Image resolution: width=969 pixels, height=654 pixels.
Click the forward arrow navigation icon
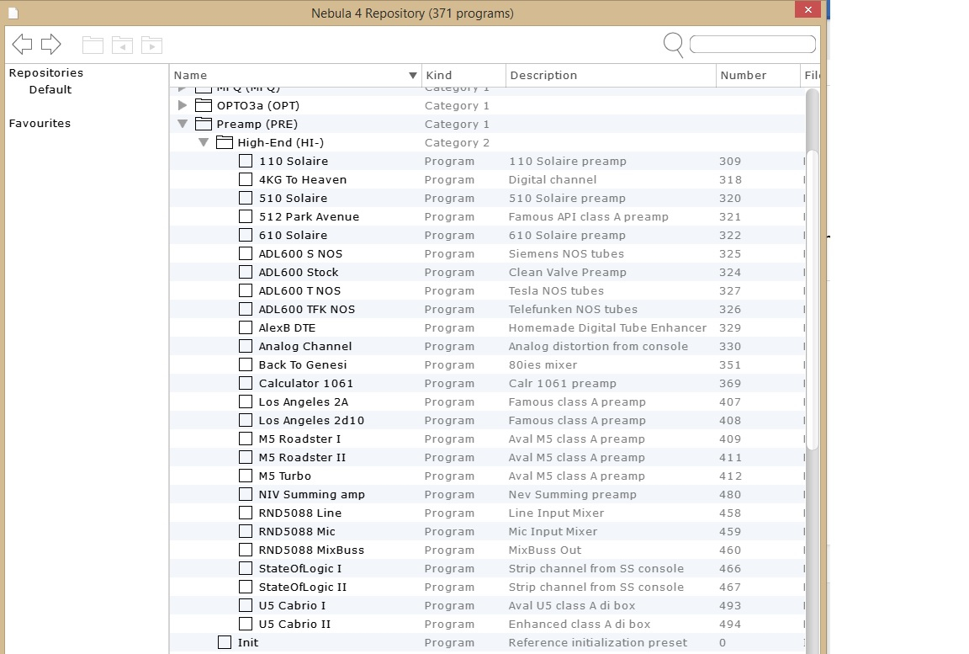(x=51, y=45)
